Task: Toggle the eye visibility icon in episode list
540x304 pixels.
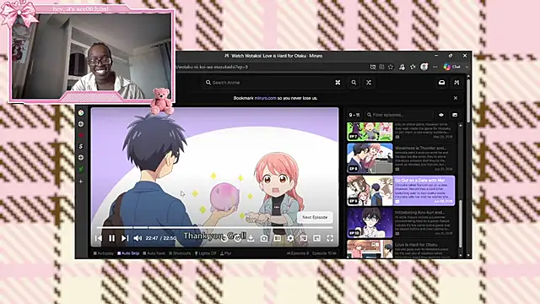Action: pos(441,115)
